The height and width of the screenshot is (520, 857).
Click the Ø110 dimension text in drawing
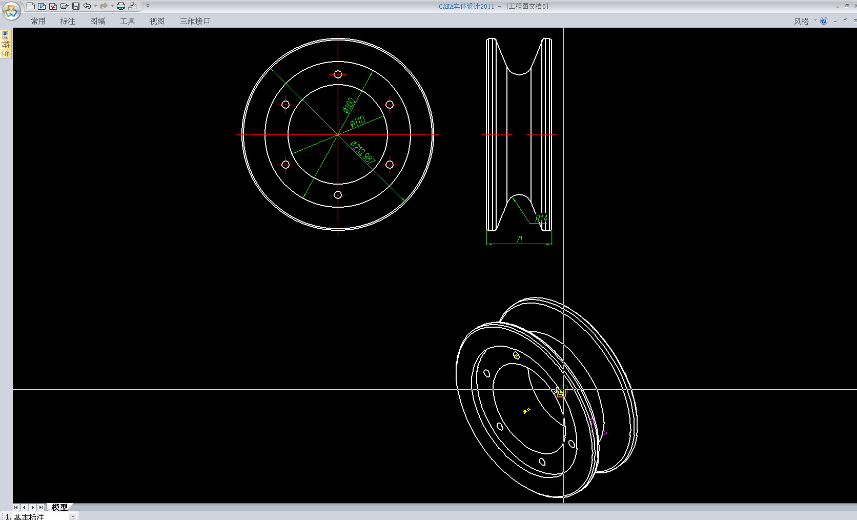358,122
